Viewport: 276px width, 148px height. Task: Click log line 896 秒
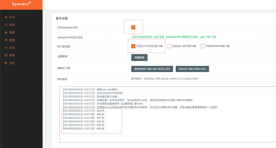click(84, 121)
